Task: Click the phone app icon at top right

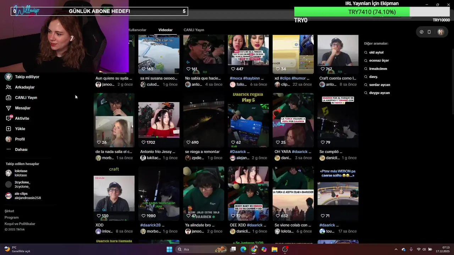Action: (x=429, y=32)
